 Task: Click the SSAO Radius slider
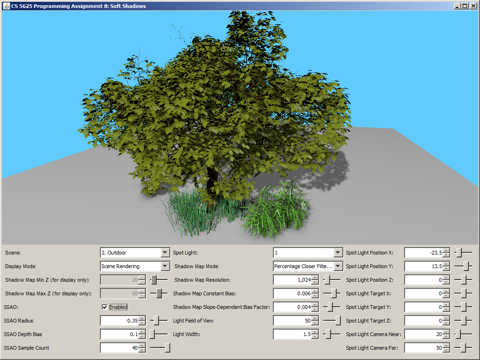(158, 321)
